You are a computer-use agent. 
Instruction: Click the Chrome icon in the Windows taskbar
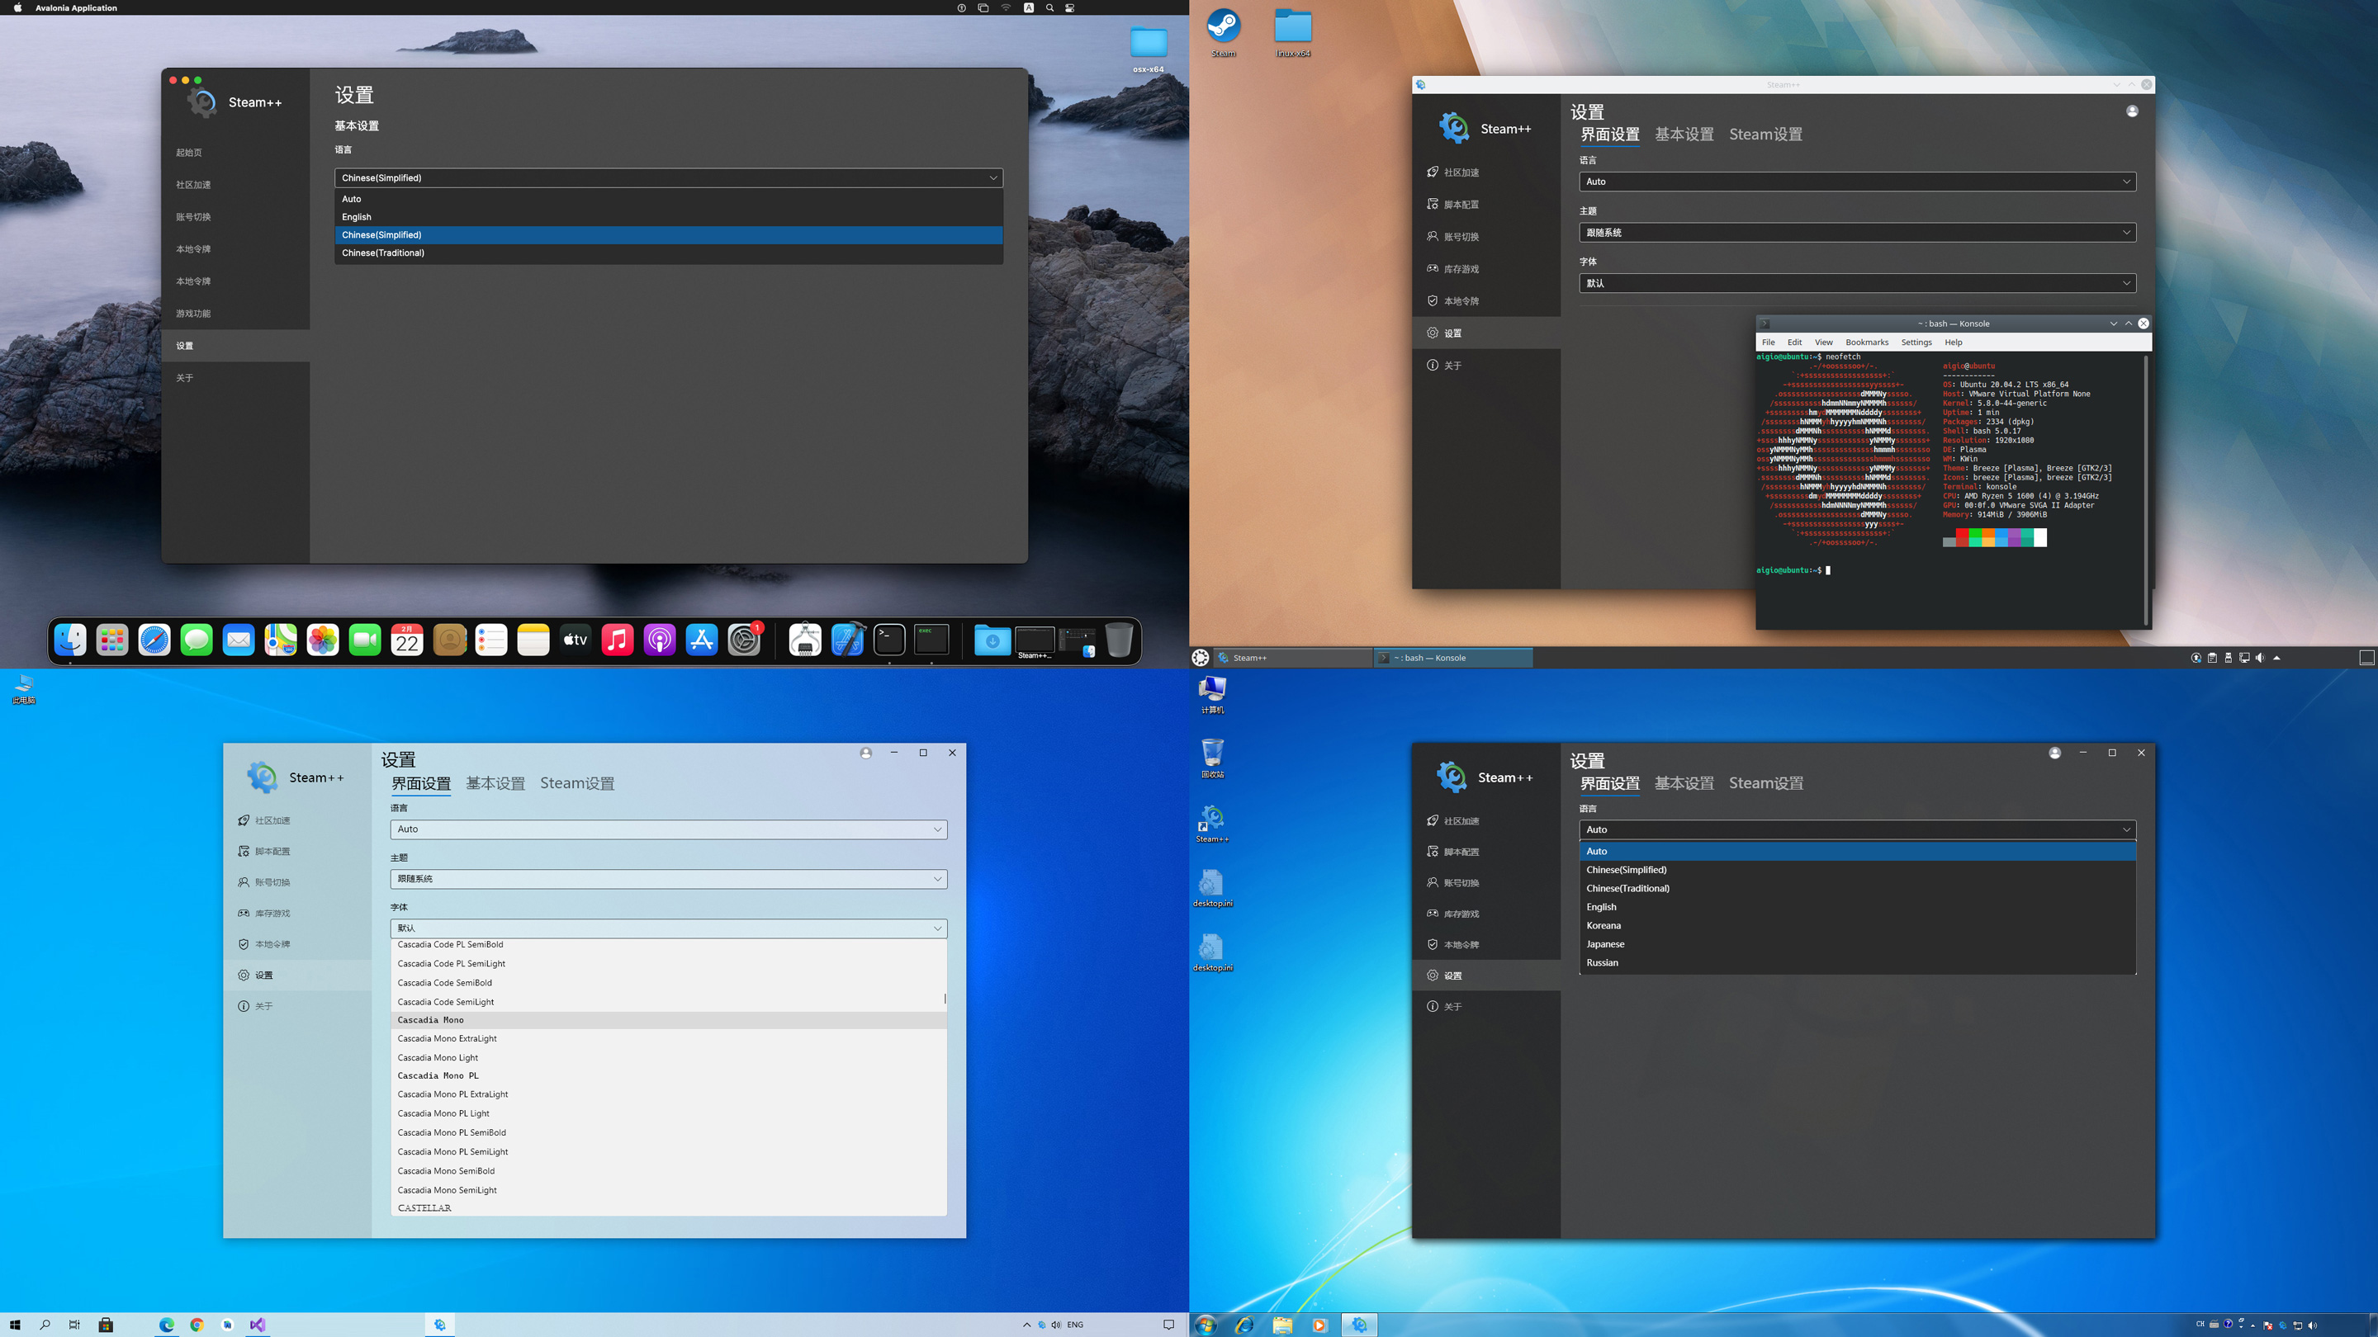(197, 1324)
